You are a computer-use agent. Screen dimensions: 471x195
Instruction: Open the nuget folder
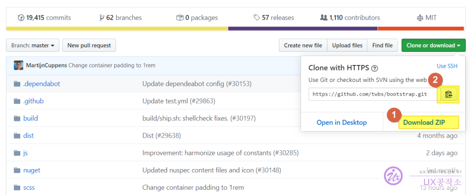tap(32, 171)
